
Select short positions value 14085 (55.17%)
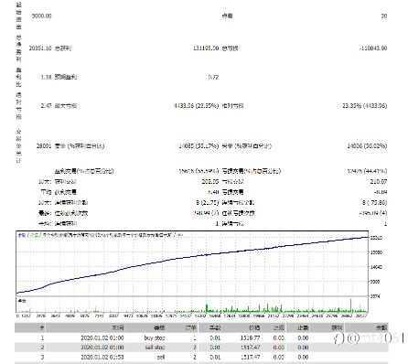[199, 146]
